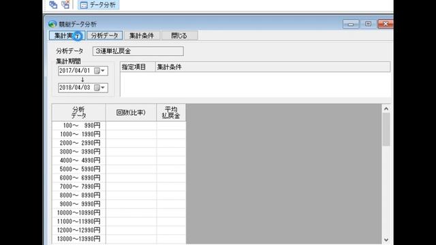
Task: Select the 2000～ 2990円 row
Action: 119,143
